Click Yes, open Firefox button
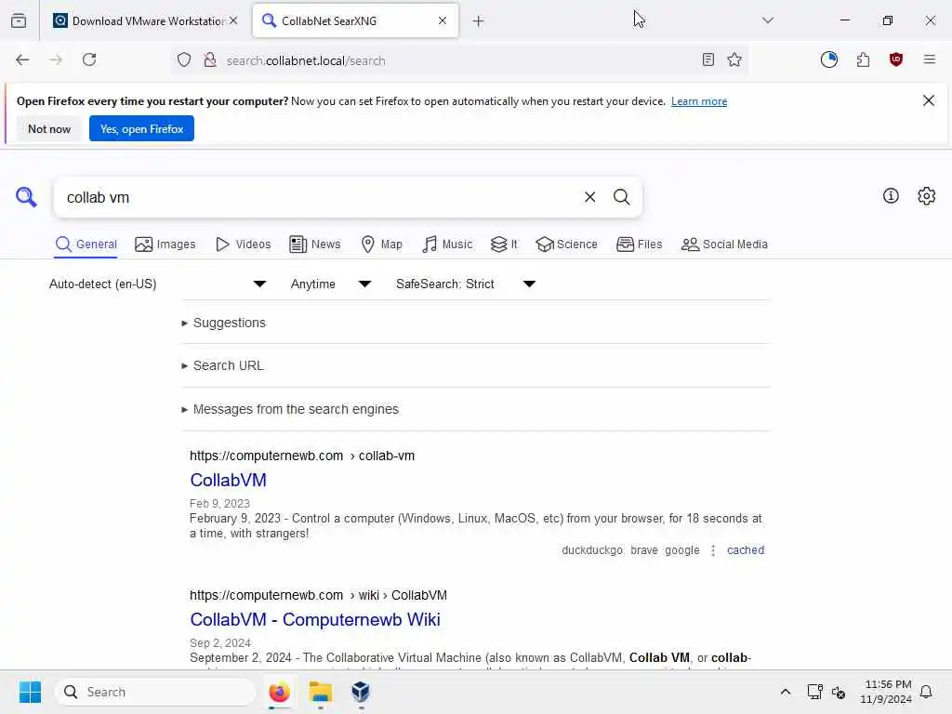Image resolution: width=952 pixels, height=714 pixels. [141, 128]
